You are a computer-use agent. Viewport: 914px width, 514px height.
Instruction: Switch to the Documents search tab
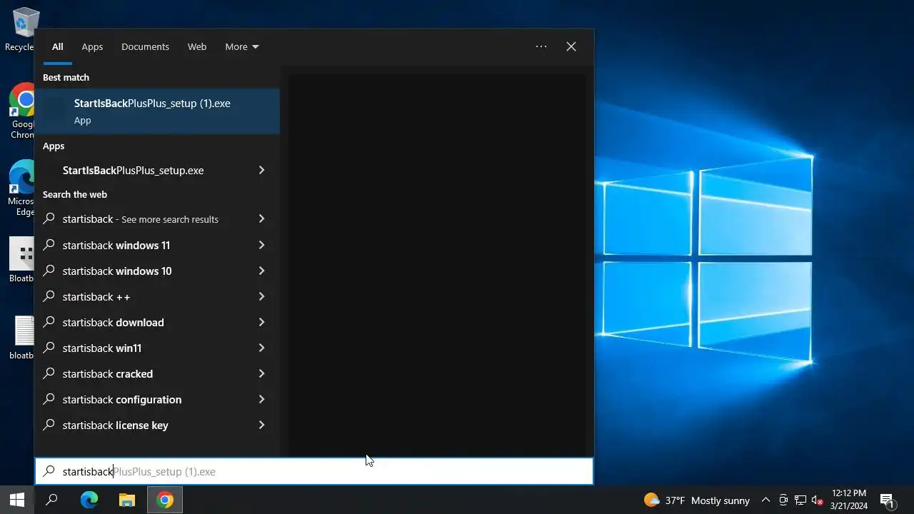point(145,47)
